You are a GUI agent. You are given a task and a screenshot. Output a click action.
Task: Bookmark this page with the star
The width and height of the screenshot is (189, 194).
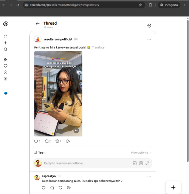(140, 5)
